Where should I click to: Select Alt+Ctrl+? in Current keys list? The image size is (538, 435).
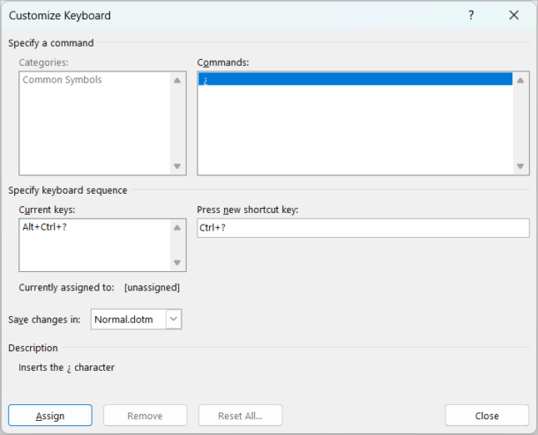[48, 226]
